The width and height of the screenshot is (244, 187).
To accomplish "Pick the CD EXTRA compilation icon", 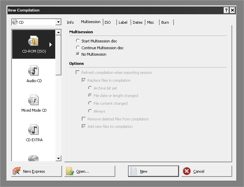I will pyautogui.click(x=33, y=130).
